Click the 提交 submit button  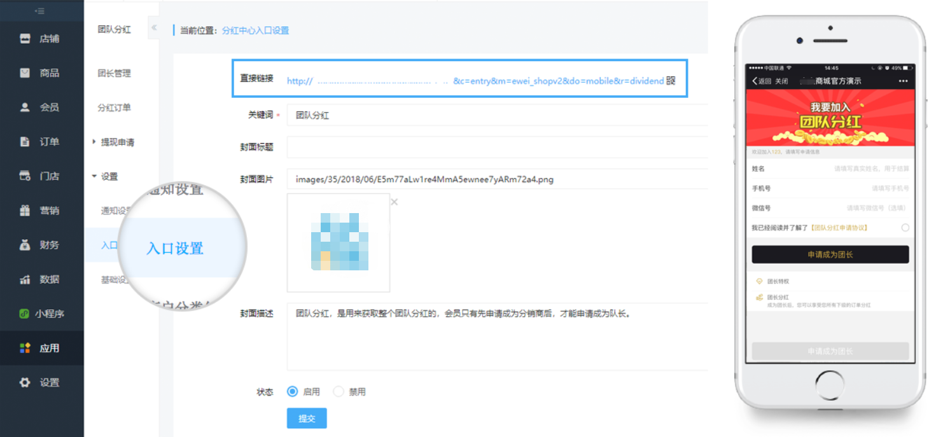coord(307,418)
